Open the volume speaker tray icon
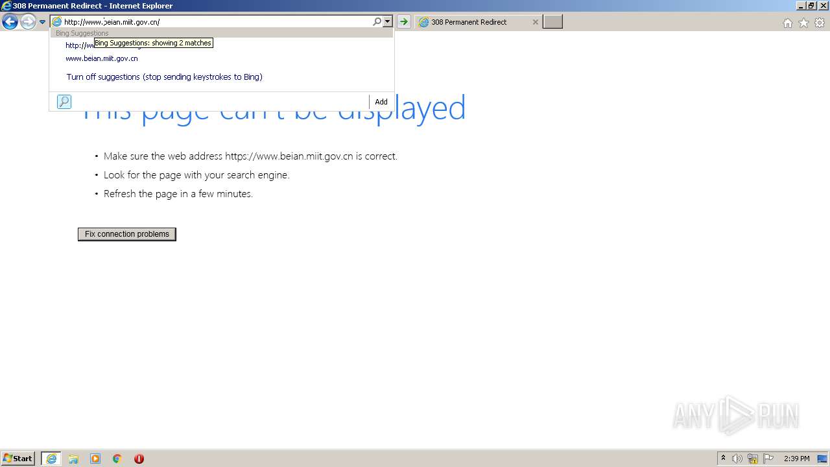The image size is (830, 467). 737,459
